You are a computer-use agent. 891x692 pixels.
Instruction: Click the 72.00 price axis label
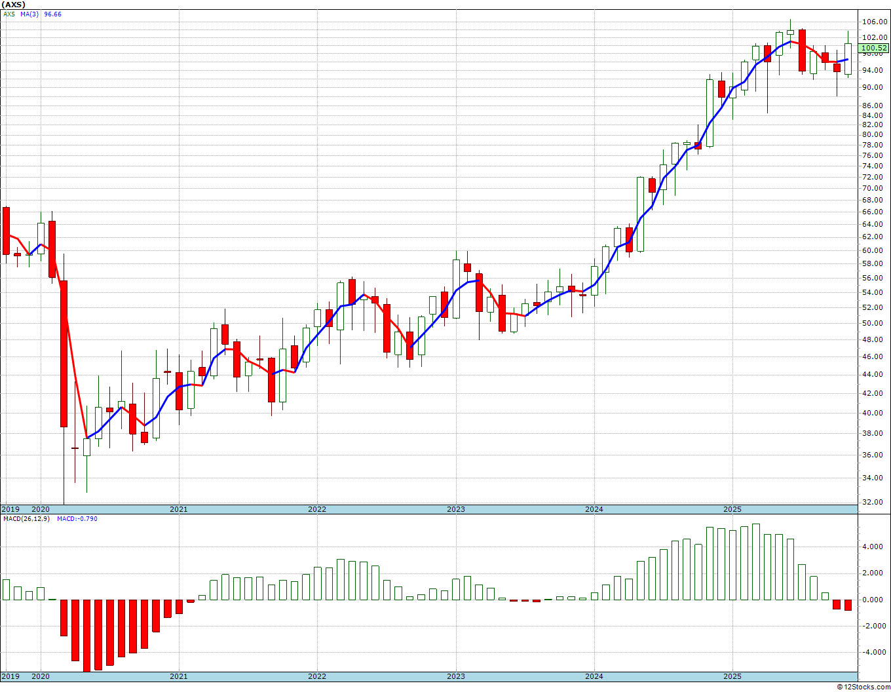(x=875, y=178)
